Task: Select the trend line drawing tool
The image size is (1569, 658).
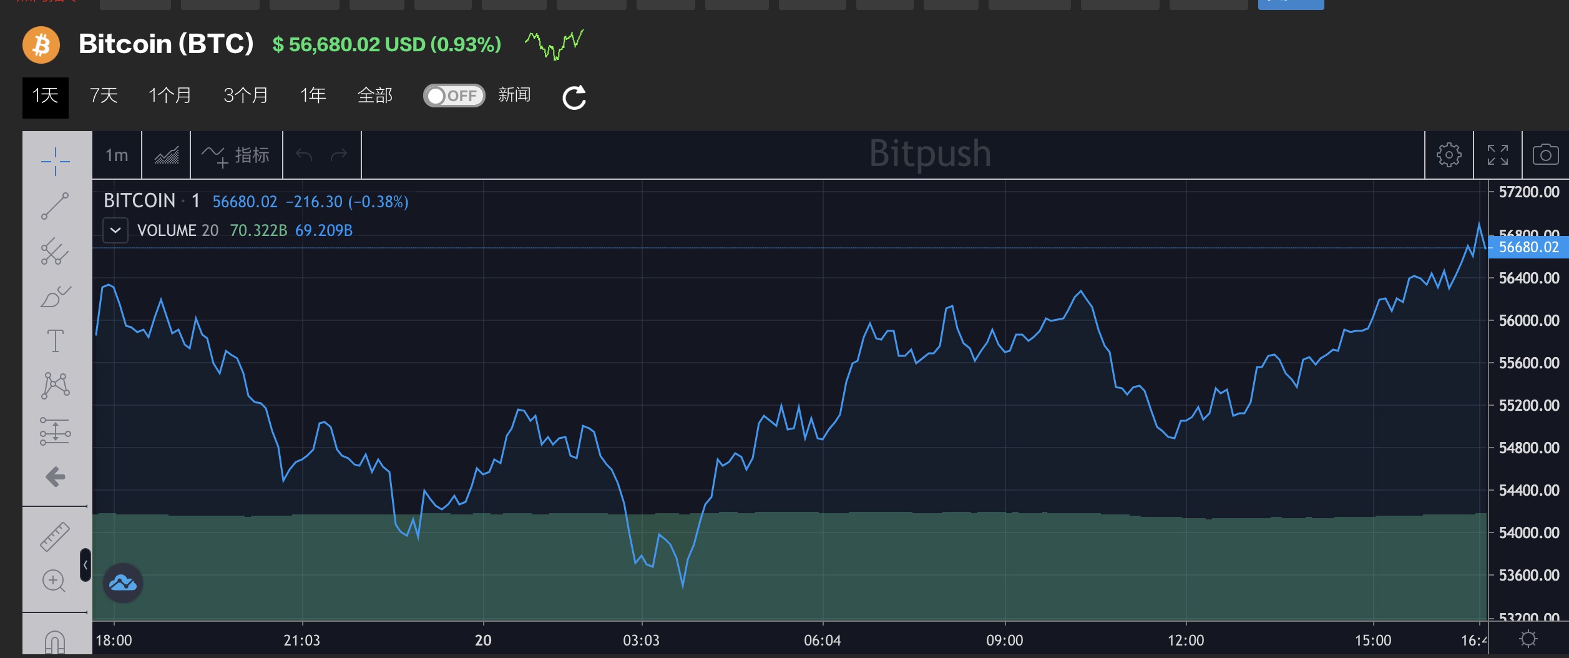Action: click(55, 207)
